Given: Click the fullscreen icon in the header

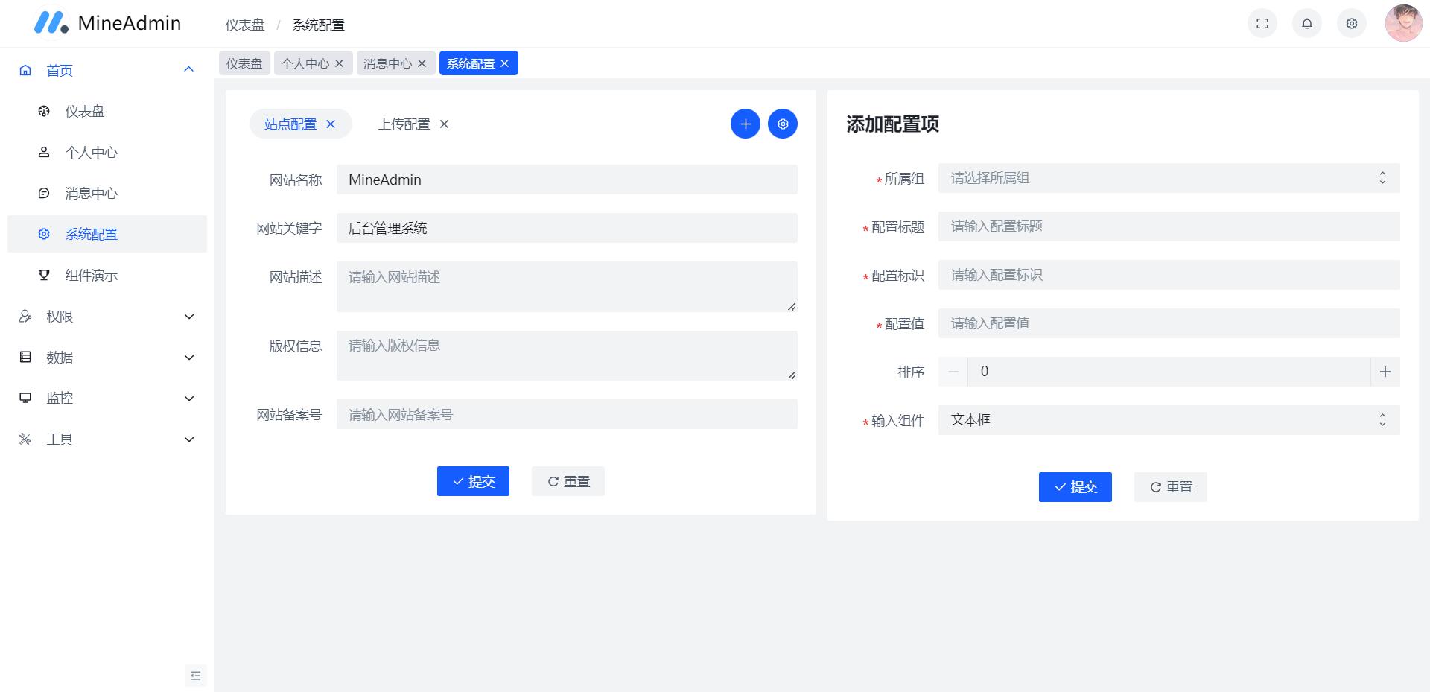Looking at the screenshot, I should 1262,23.
